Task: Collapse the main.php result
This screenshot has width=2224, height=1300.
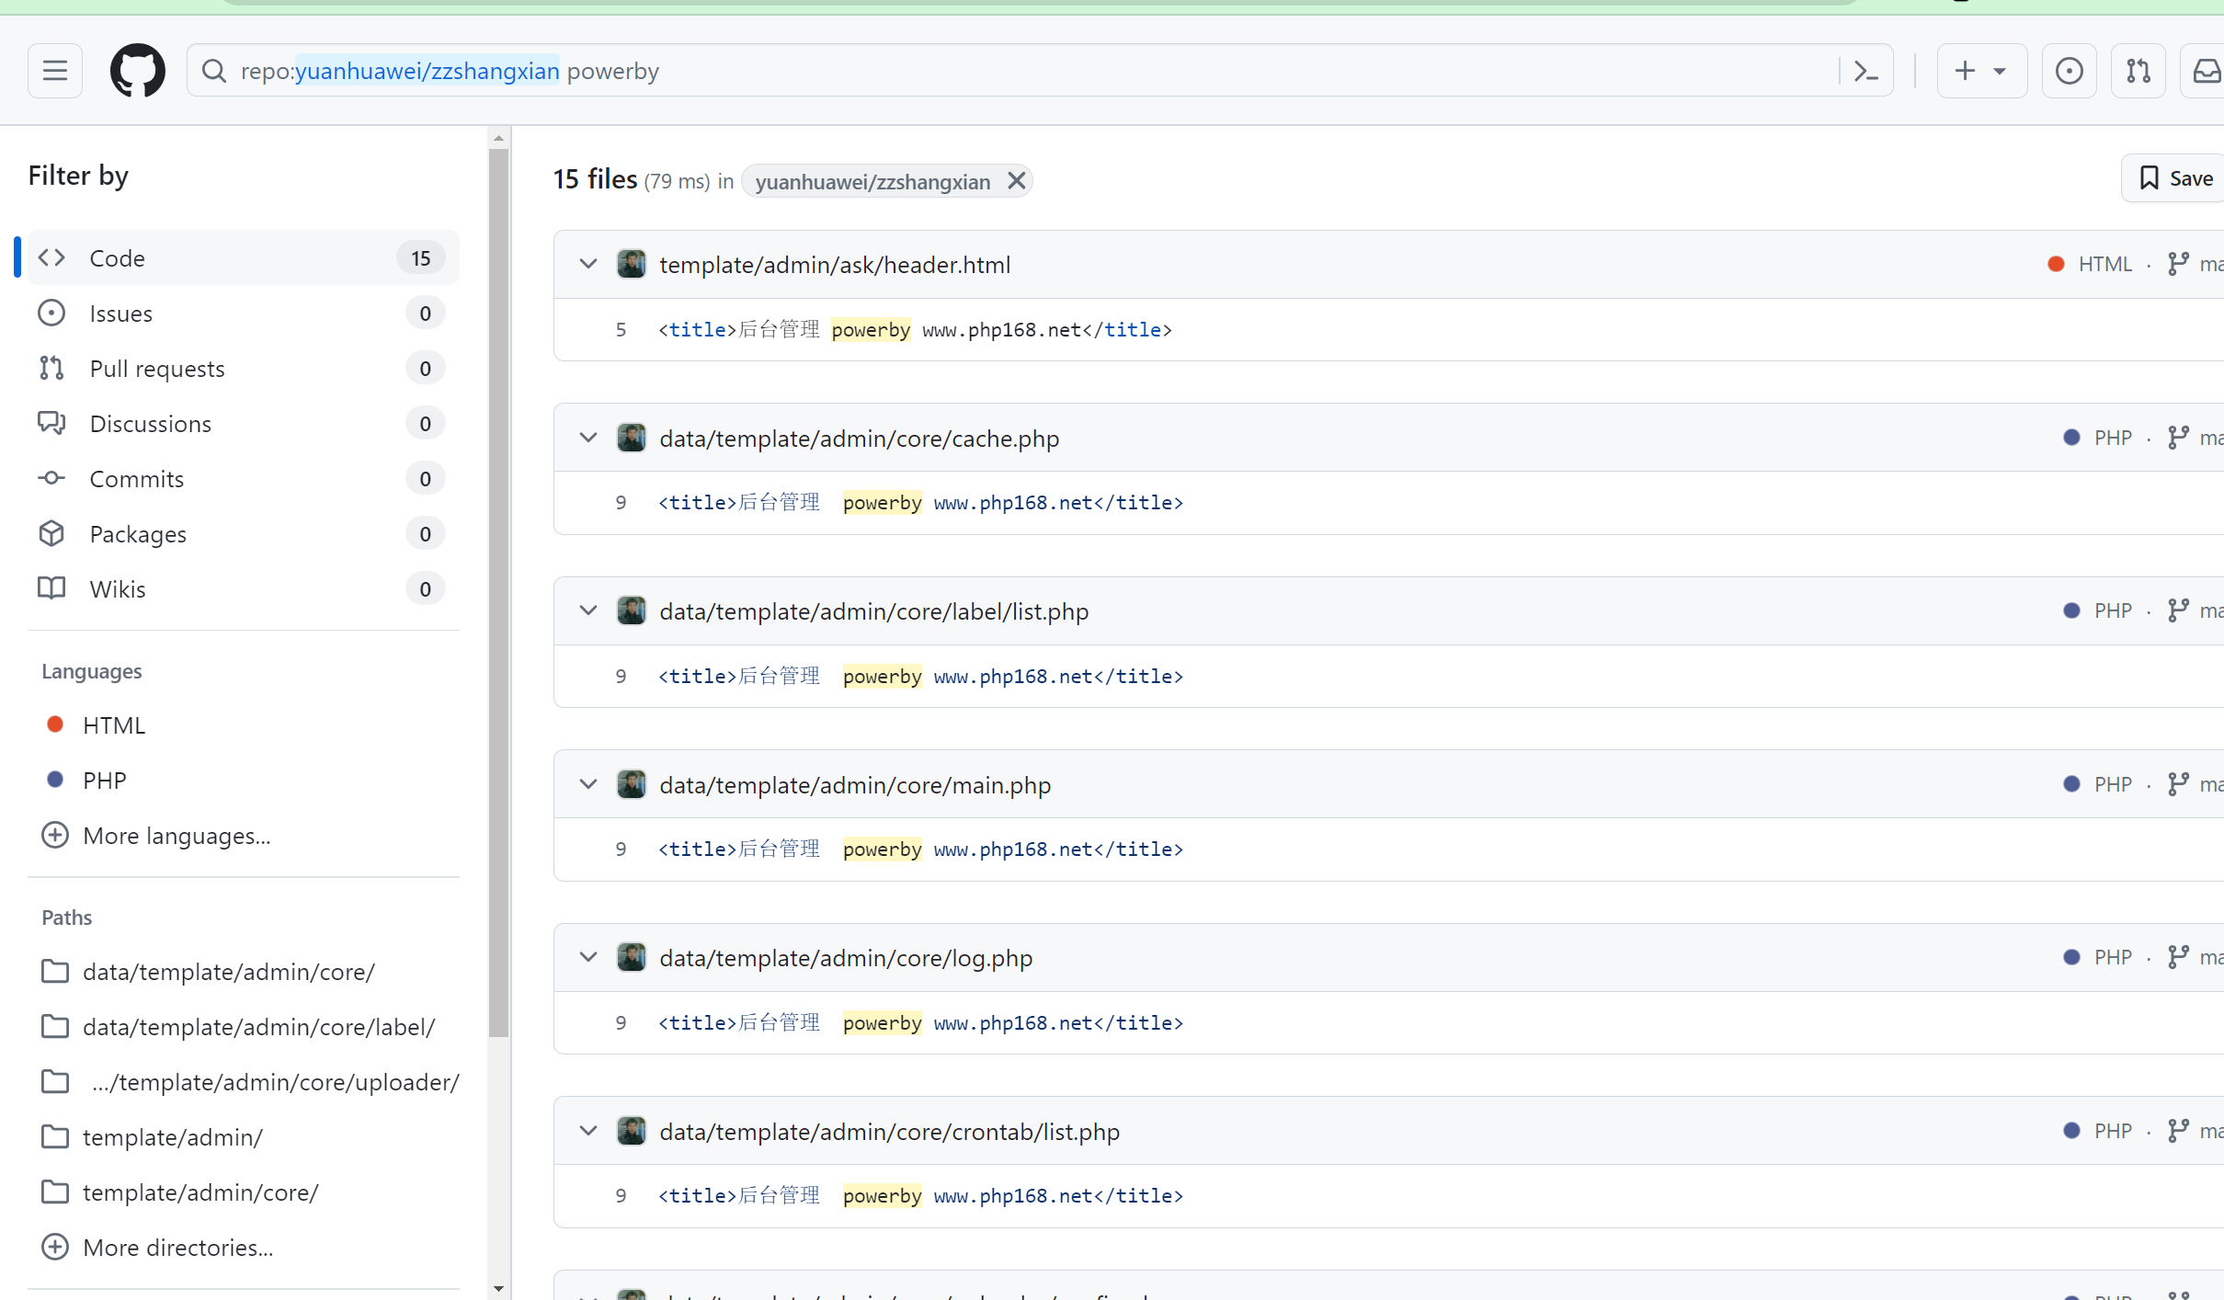Action: coord(588,784)
